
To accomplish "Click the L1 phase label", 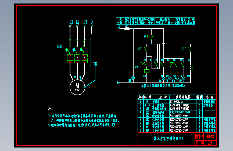I will (71, 22).
